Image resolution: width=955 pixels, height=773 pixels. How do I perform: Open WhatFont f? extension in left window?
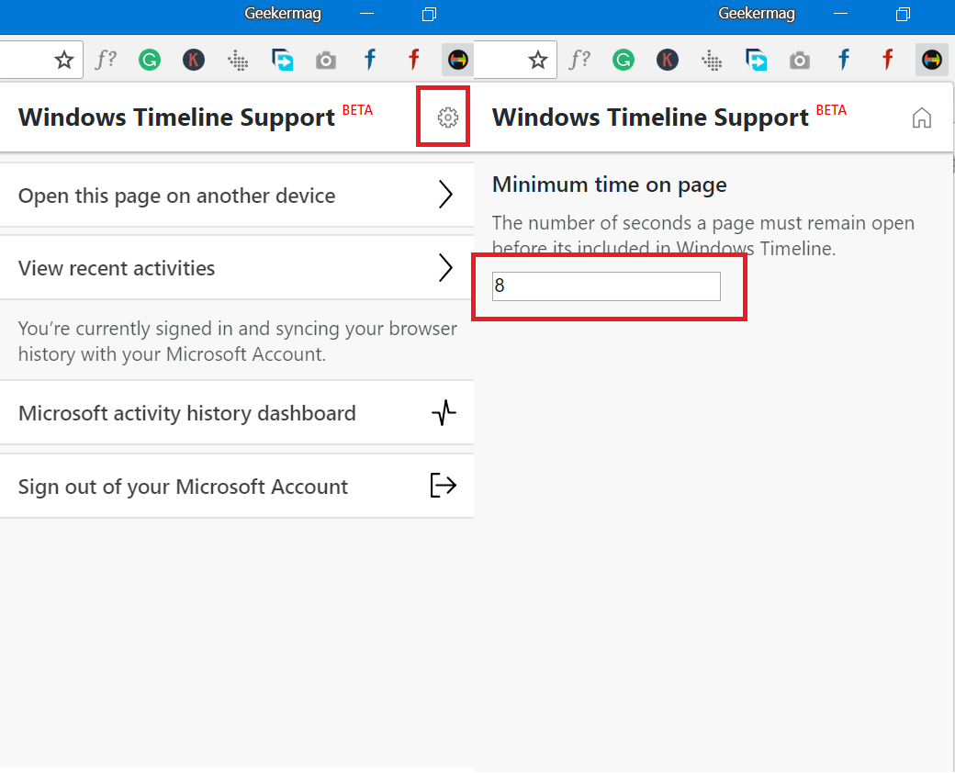106,59
